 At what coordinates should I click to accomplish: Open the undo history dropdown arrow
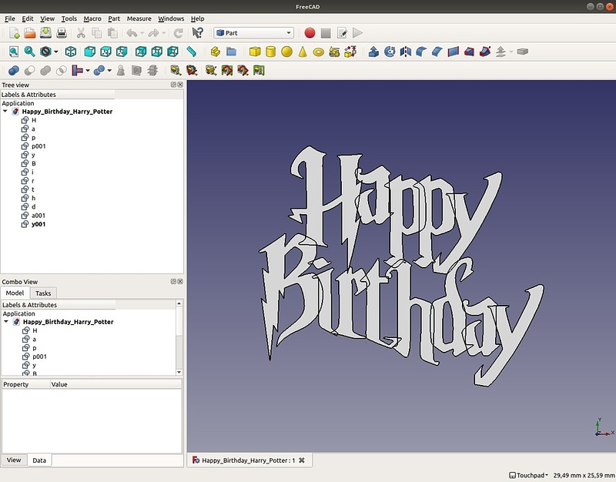click(x=142, y=33)
